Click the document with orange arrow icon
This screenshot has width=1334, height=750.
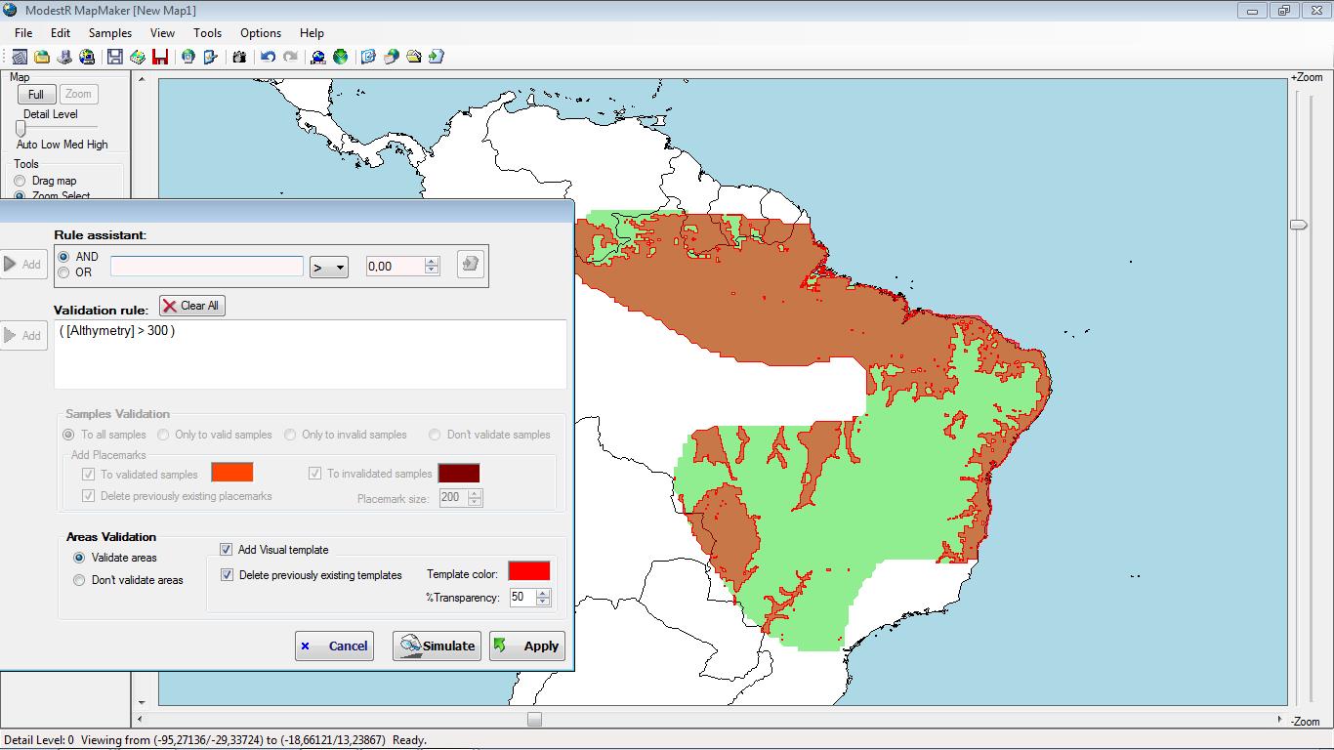tap(211, 57)
